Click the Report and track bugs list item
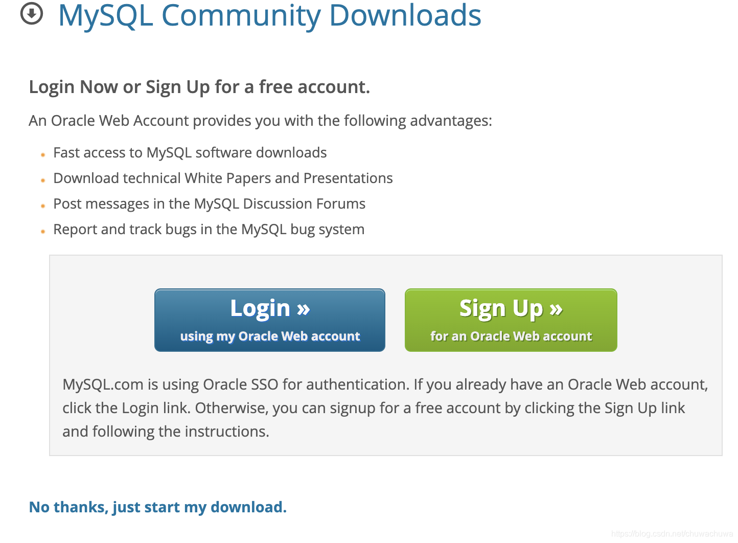 (209, 229)
